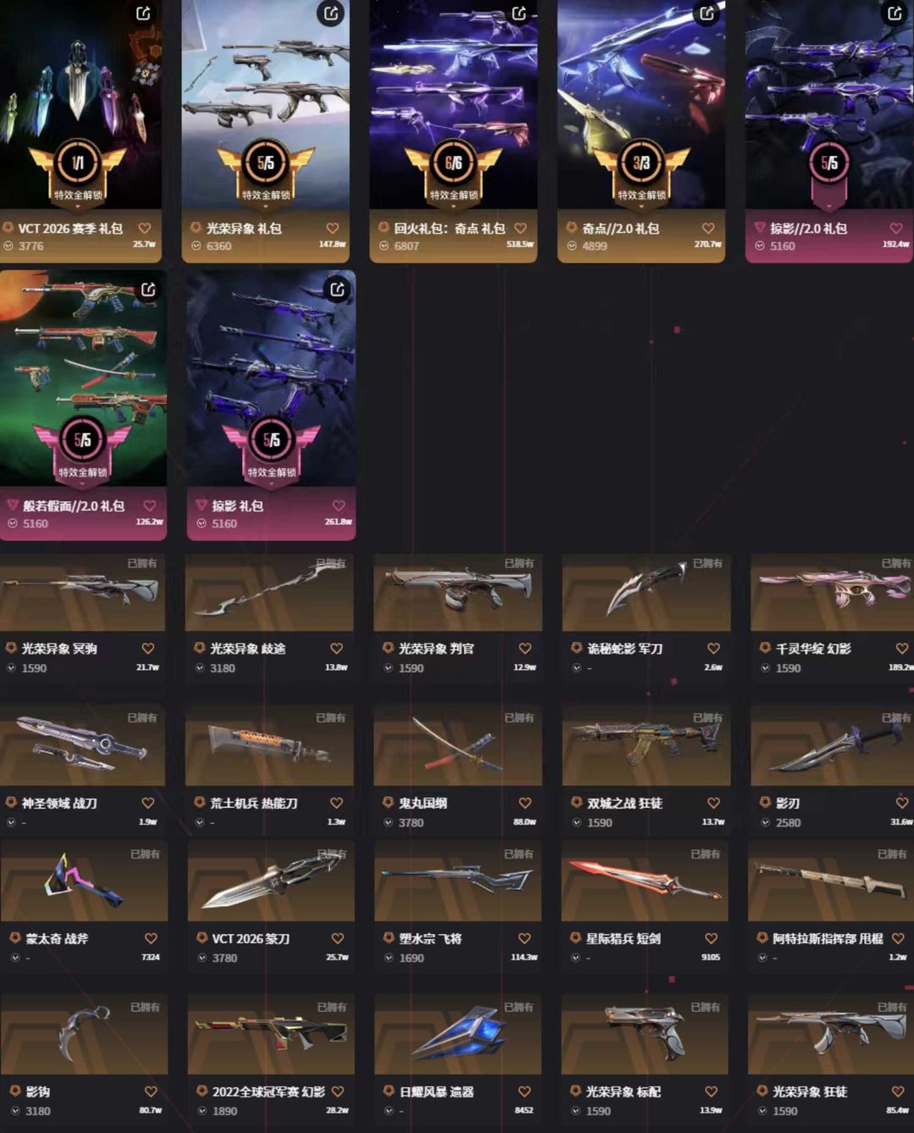914x1133 pixels.
Task: Open the 2022全球冠军赛 幻影 title link
Action: (x=268, y=1092)
